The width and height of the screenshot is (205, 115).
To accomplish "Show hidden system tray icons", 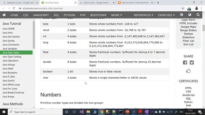I will click(x=152, y=112).
